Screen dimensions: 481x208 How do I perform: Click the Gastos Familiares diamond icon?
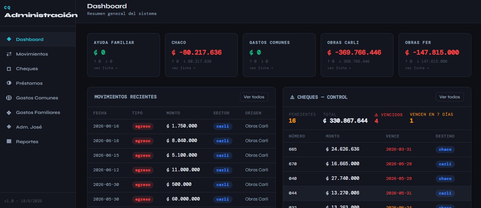[9, 113]
